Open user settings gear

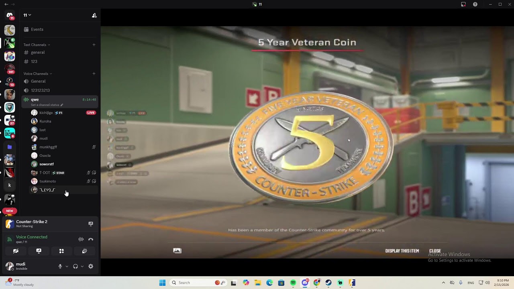click(91, 266)
